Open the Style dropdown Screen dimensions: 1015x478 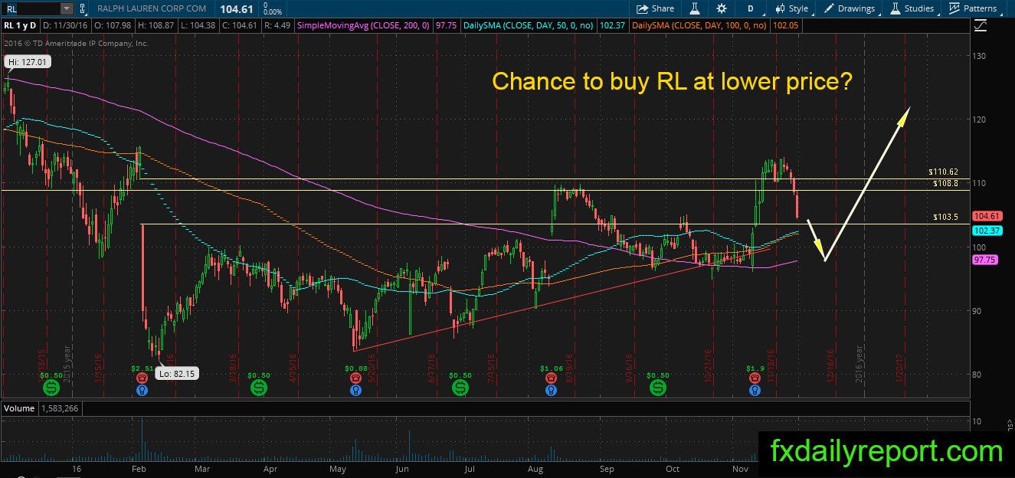[792, 8]
